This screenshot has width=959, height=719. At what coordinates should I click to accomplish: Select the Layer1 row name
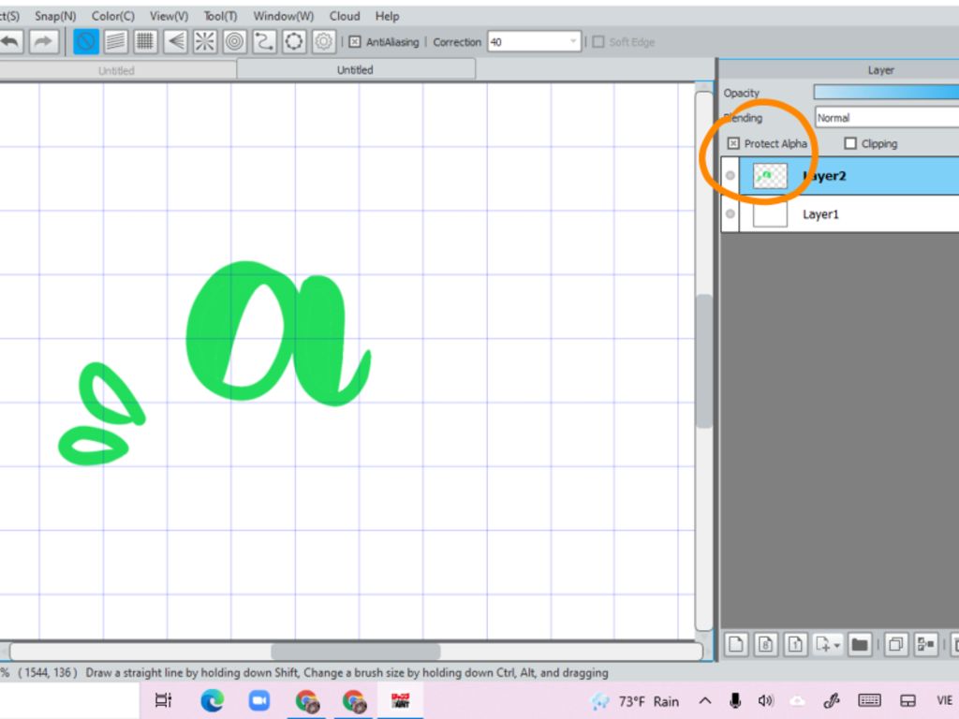click(820, 214)
